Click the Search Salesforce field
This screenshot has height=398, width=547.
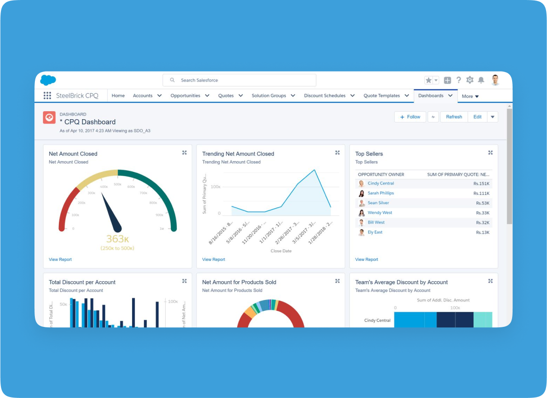240,80
